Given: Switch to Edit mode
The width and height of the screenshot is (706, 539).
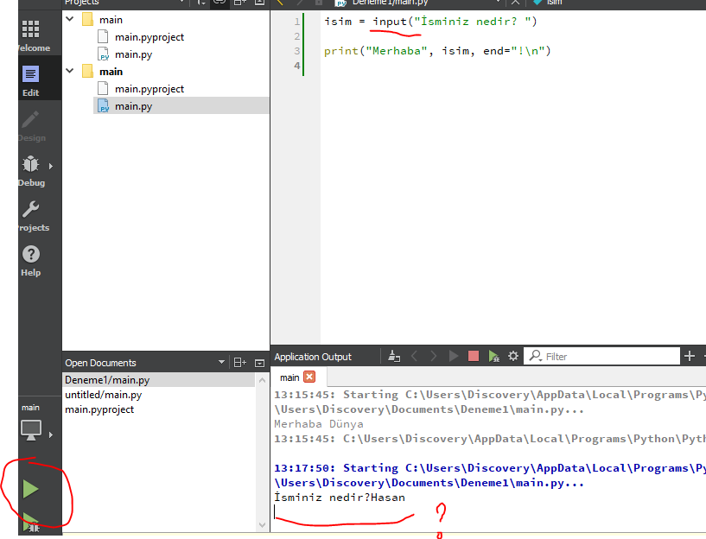Looking at the screenshot, I should [x=30, y=81].
